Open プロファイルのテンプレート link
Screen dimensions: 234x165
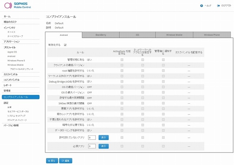pyautogui.click(x=22, y=69)
